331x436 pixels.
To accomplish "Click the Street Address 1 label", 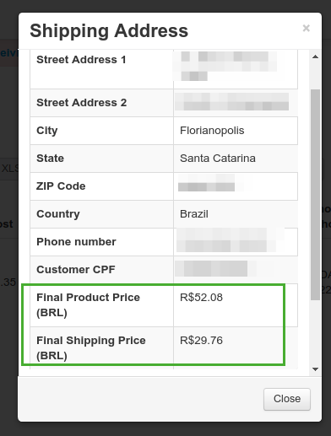I will tap(81, 60).
